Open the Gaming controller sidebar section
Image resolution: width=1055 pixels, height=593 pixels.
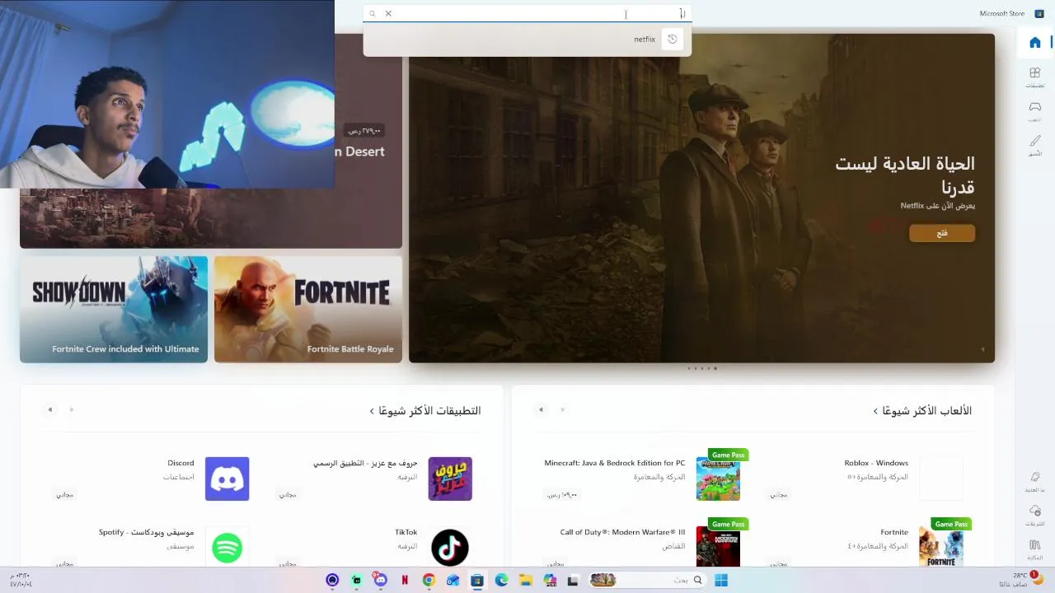click(x=1035, y=111)
